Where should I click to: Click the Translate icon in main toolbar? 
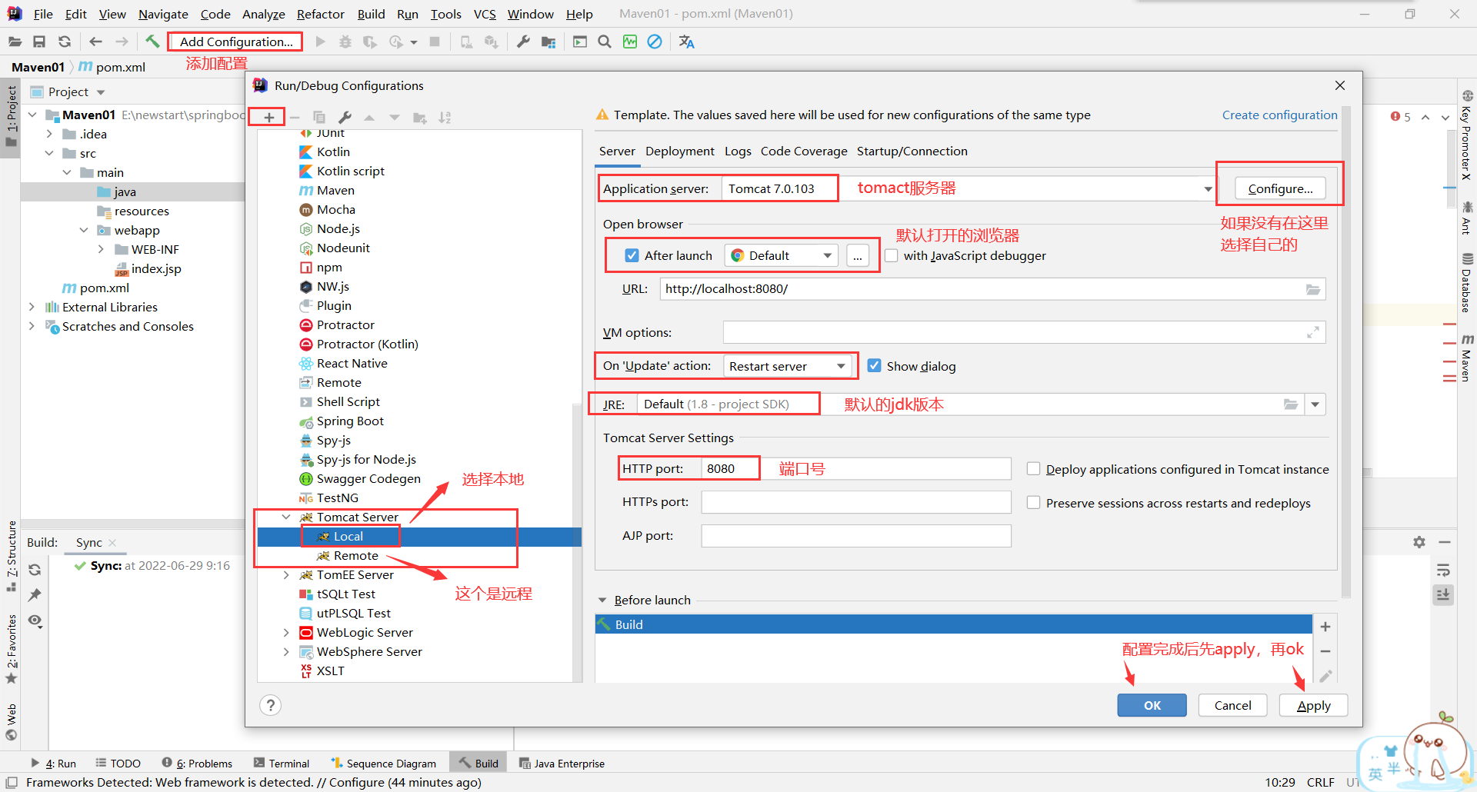tap(687, 42)
